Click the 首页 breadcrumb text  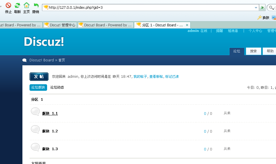62,60
